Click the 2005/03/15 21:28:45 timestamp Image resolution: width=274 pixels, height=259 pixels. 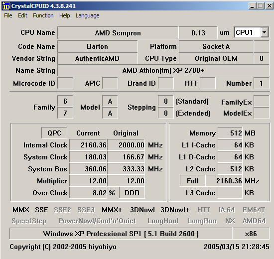pos(237,247)
